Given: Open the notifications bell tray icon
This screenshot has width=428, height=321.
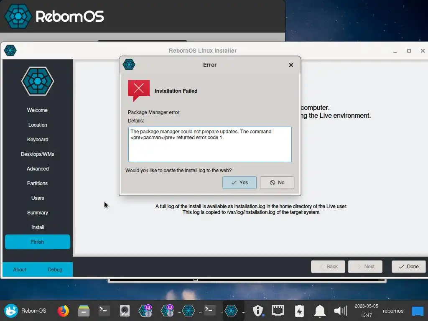Looking at the screenshot, I should (320, 311).
